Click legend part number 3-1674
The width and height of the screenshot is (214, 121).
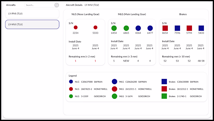129,96
